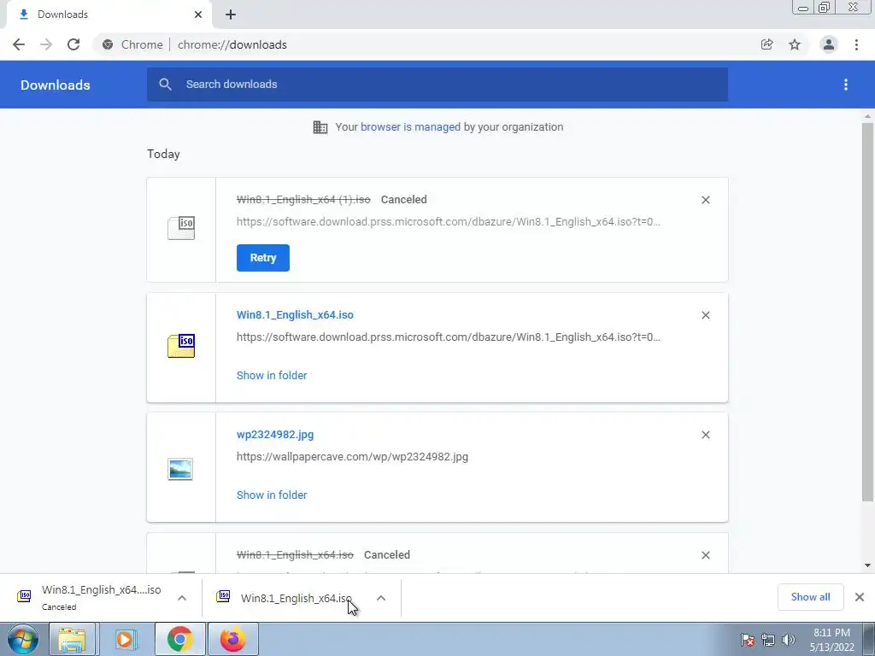The image size is (875, 656).
Task: Click the search magnifier in the Downloads bar
Action: coord(165,85)
